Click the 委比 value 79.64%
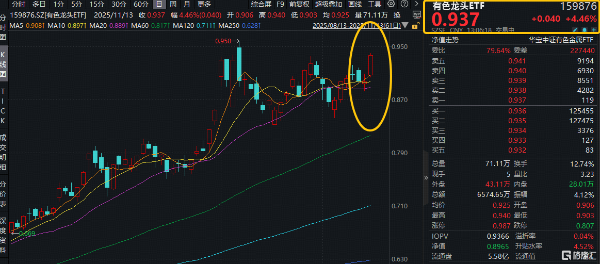The width and height of the screenshot is (600, 264). [499, 51]
